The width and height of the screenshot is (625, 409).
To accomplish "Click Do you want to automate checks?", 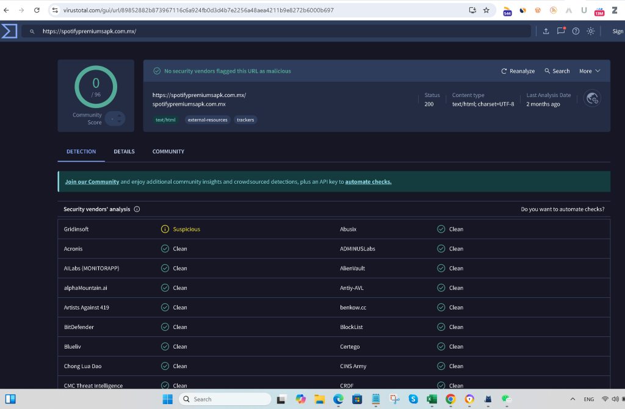I will [x=562, y=209].
